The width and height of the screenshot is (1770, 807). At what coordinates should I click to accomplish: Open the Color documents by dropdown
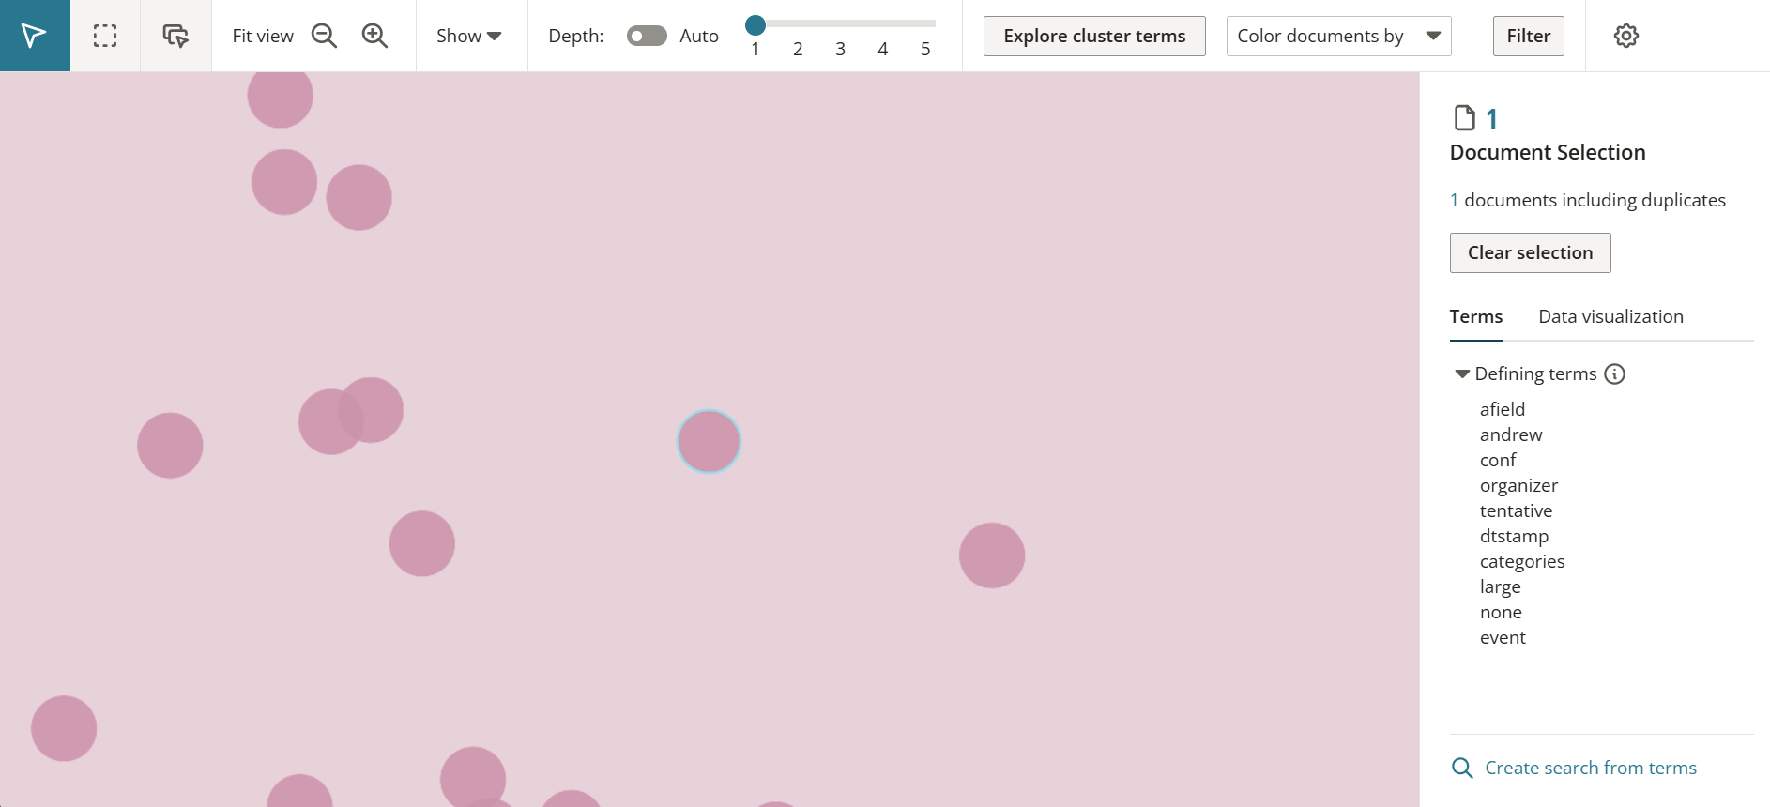[x=1339, y=36]
